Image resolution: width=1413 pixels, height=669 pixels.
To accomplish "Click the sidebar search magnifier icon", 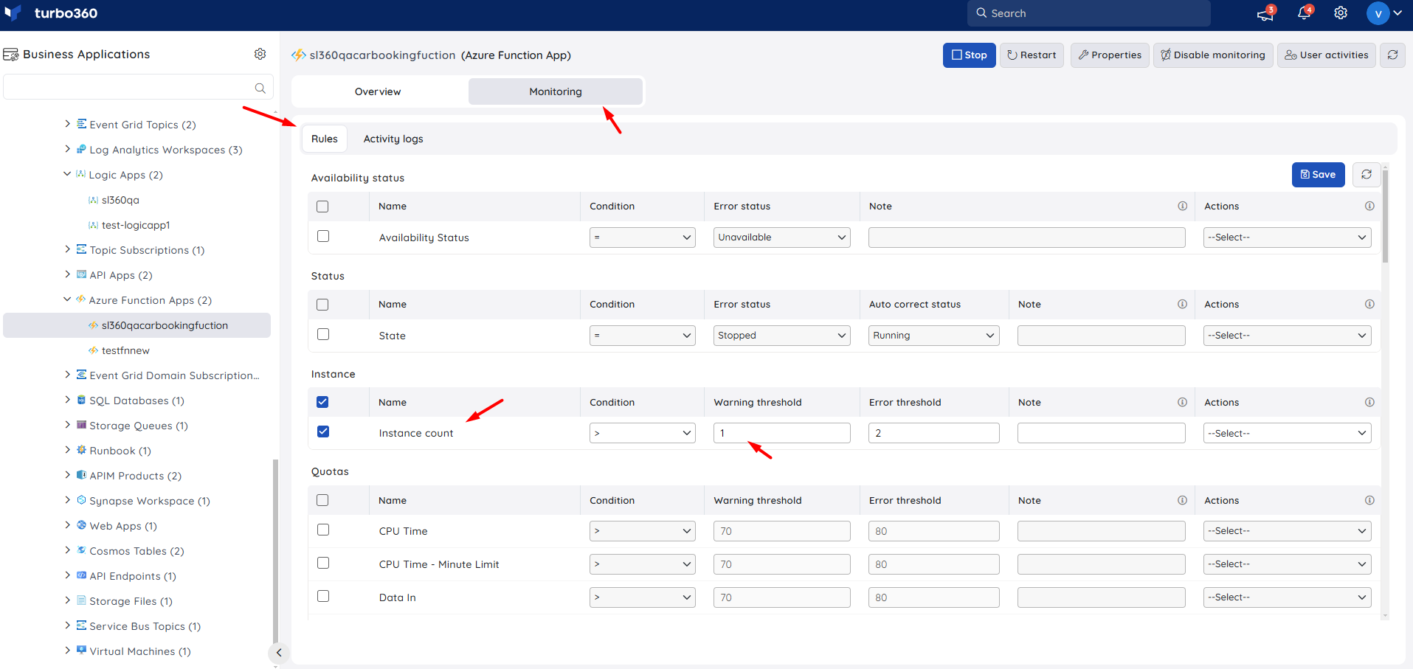I will point(260,88).
